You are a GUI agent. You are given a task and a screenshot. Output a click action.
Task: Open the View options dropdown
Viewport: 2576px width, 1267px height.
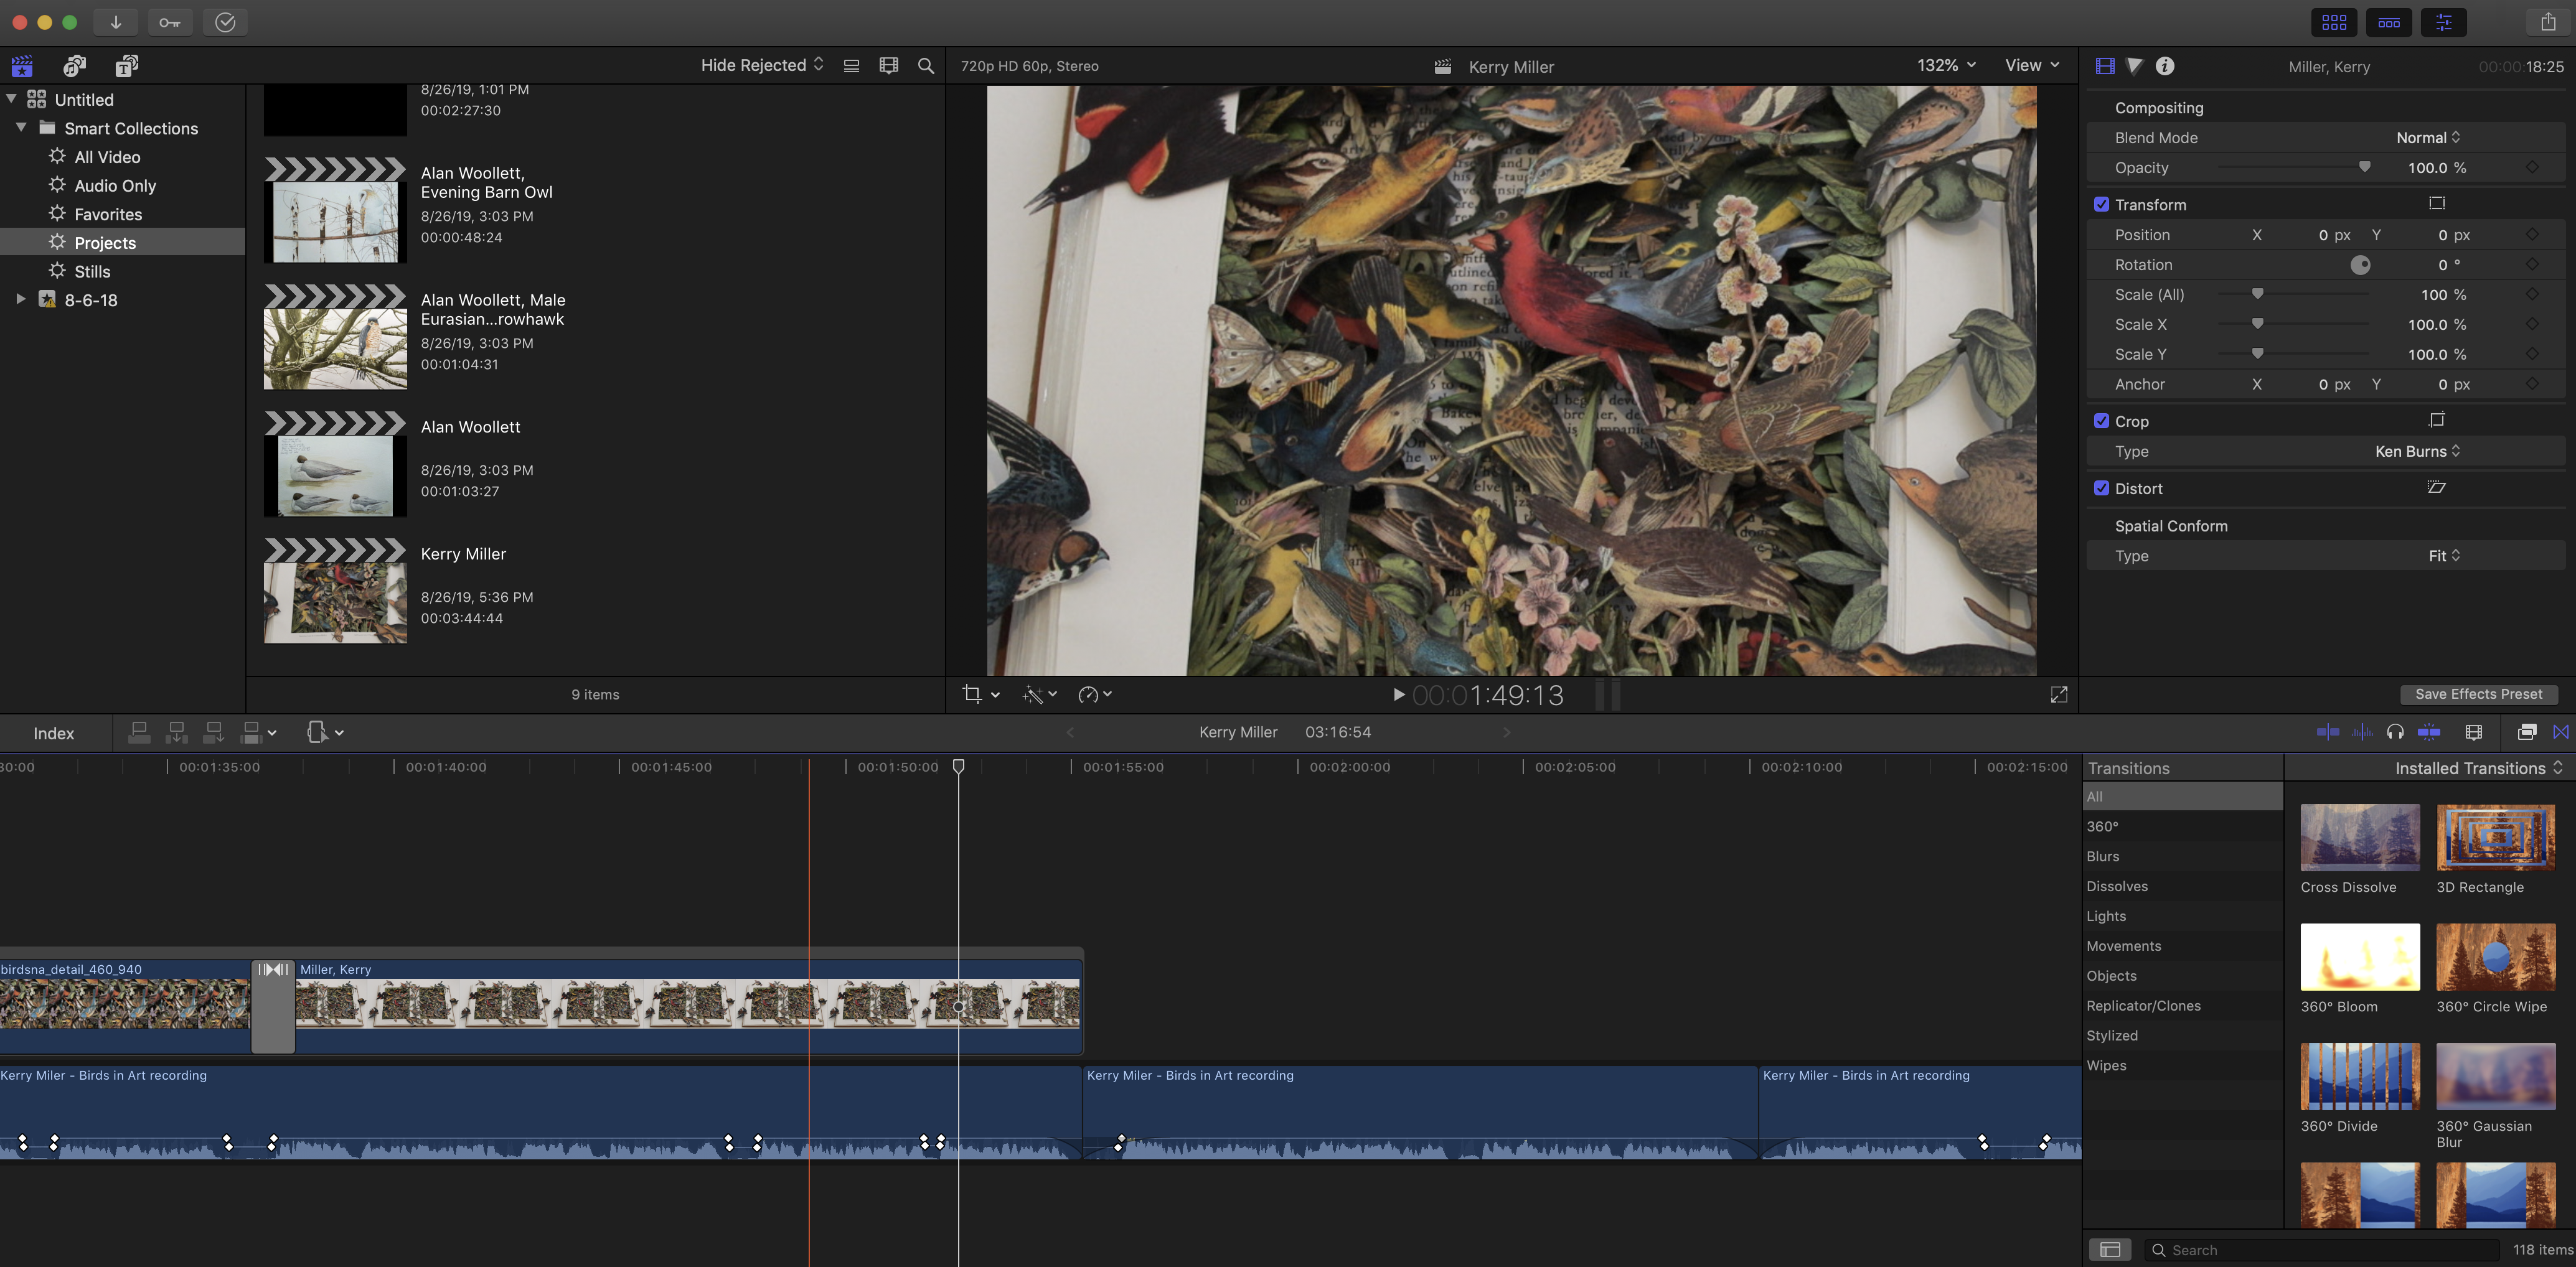tap(2032, 65)
